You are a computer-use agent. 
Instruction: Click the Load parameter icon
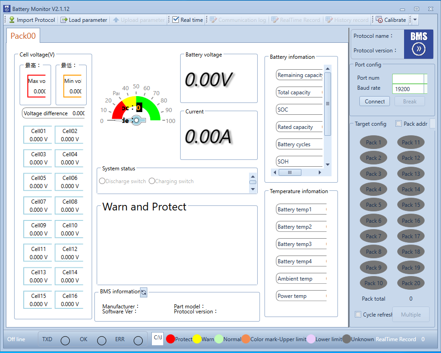(x=64, y=20)
